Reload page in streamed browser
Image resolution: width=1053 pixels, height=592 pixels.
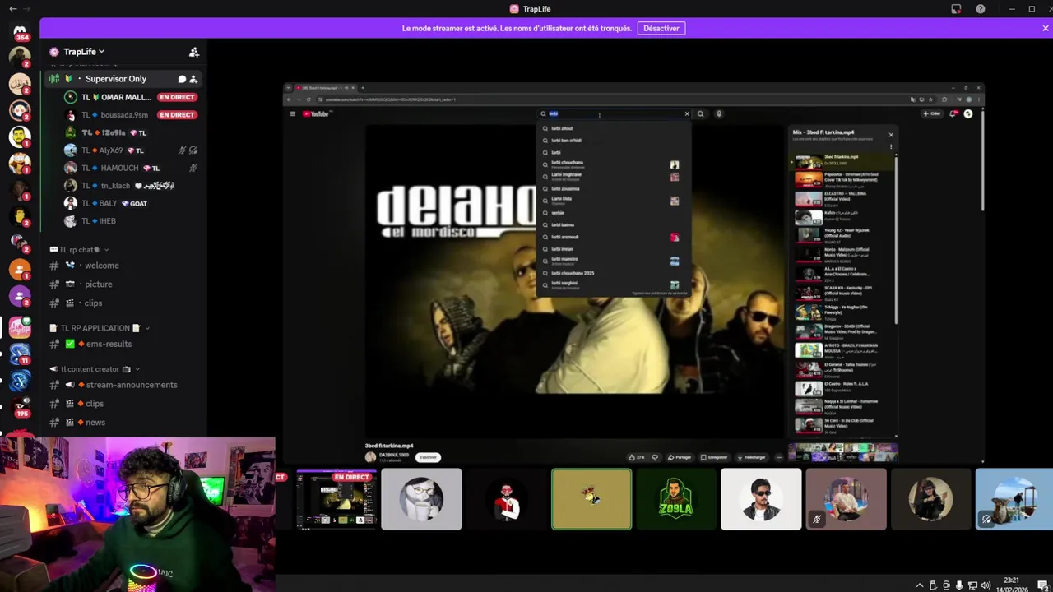point(308,99)
